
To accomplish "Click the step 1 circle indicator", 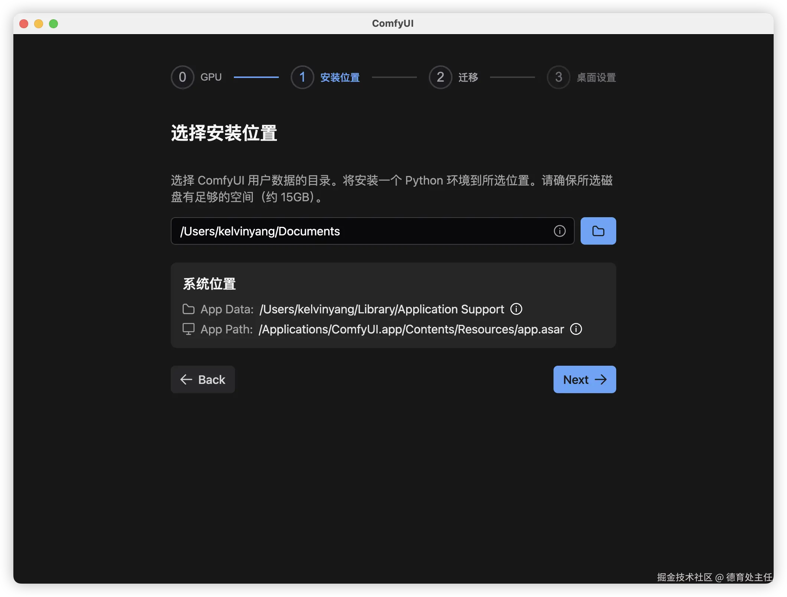I will [302, 77].
